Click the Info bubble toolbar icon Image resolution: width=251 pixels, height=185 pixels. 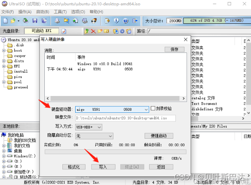116,21
